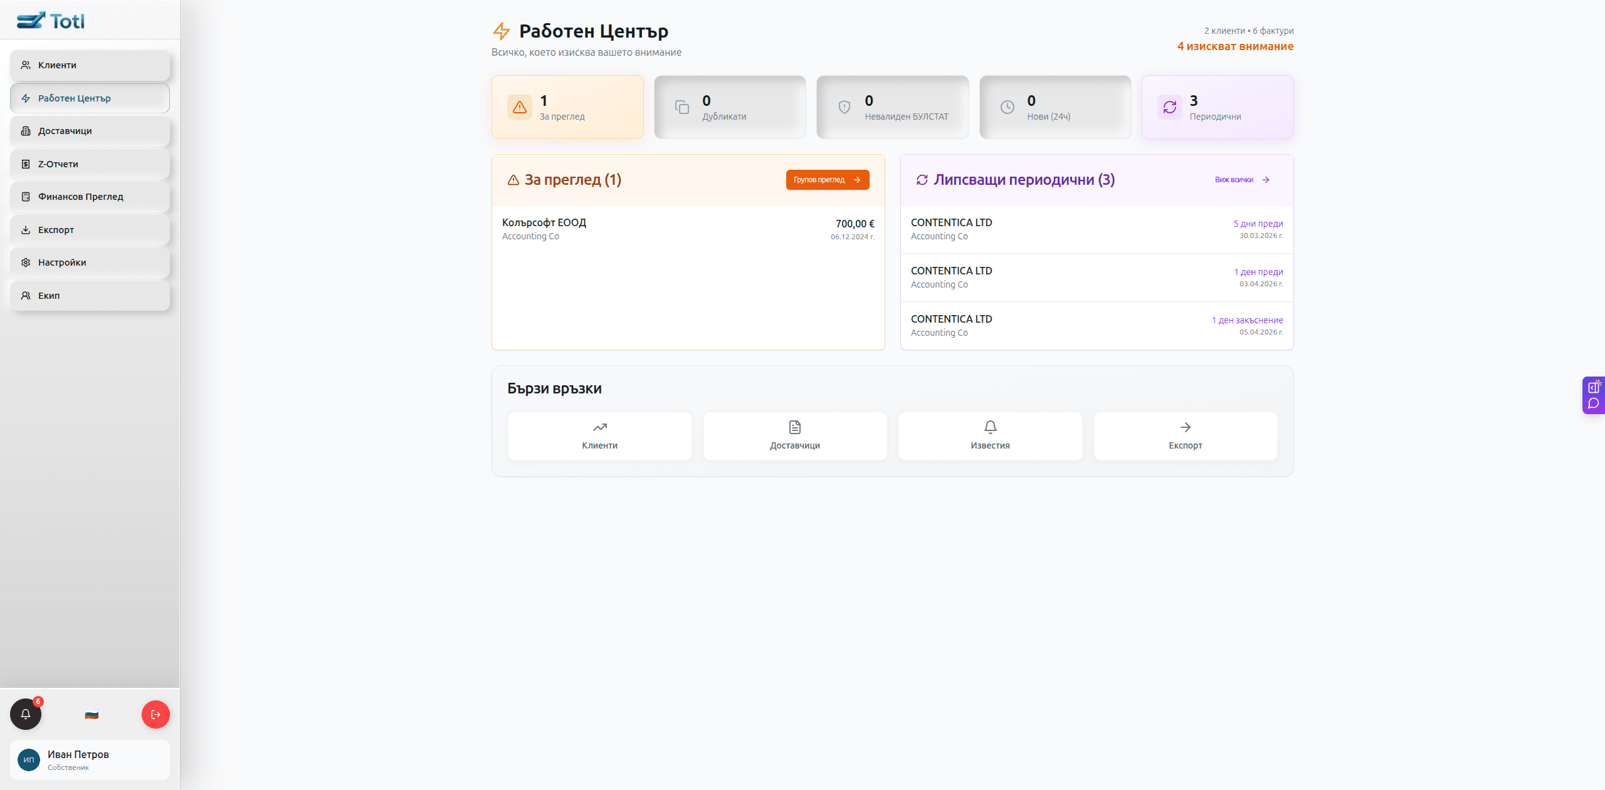Click the document icon above Доставчици
Screen dimensions: 1605x790
coord(795,427)
